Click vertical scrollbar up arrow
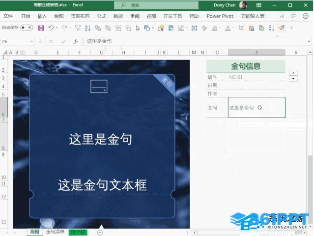Viewport: 314px width, 236px height. [310, 52]
